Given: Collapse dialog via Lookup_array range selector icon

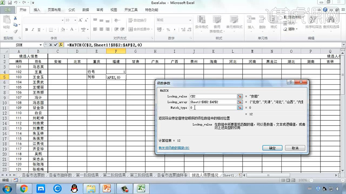Looking at the screenshot, I should [x=240, y=102].
